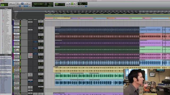170x95 pixels.
Task: Open track view selector on purple clip track
Action: pos(16,43)
